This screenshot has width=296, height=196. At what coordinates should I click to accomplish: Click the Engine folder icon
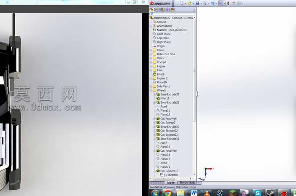pos(155,66)
